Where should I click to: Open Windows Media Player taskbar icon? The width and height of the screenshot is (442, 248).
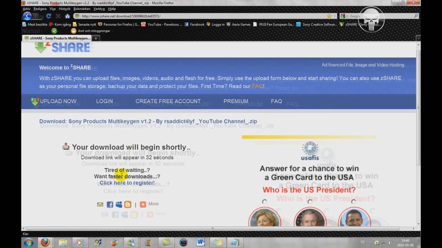(x=80, y=242)
